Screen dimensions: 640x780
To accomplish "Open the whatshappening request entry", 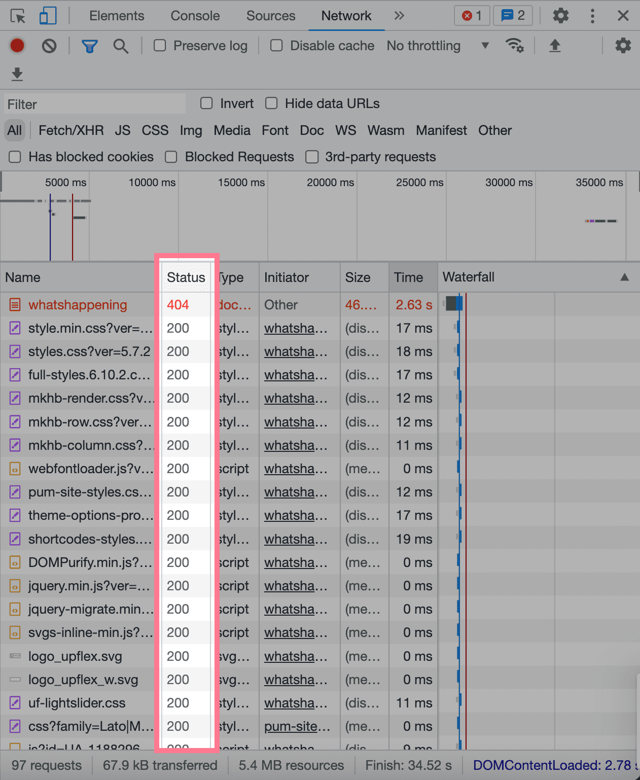I will [x=77, y=305].
